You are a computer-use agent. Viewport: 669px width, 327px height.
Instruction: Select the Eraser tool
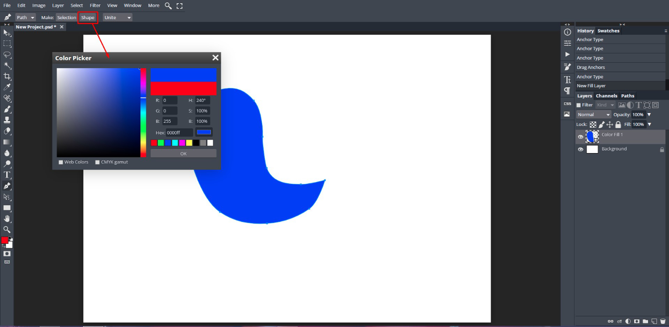point(7,131)
